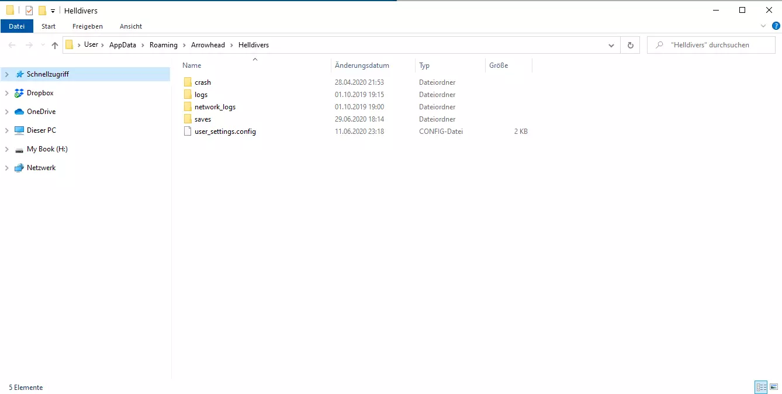
Task: Expand the My Book (H:) tree node
Action: (x=7, y=149)
